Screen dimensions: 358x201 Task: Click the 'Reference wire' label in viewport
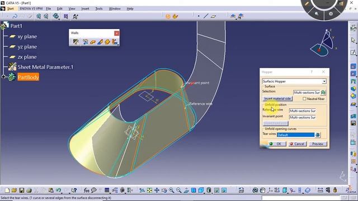(201, 104)
